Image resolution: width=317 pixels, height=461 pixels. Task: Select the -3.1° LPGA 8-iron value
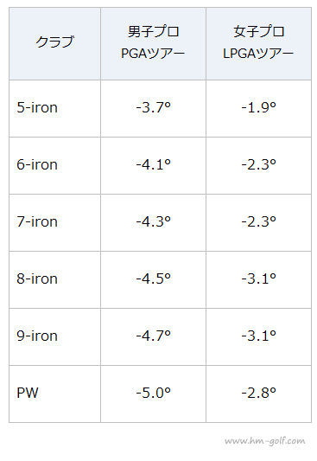coord(258,279)
